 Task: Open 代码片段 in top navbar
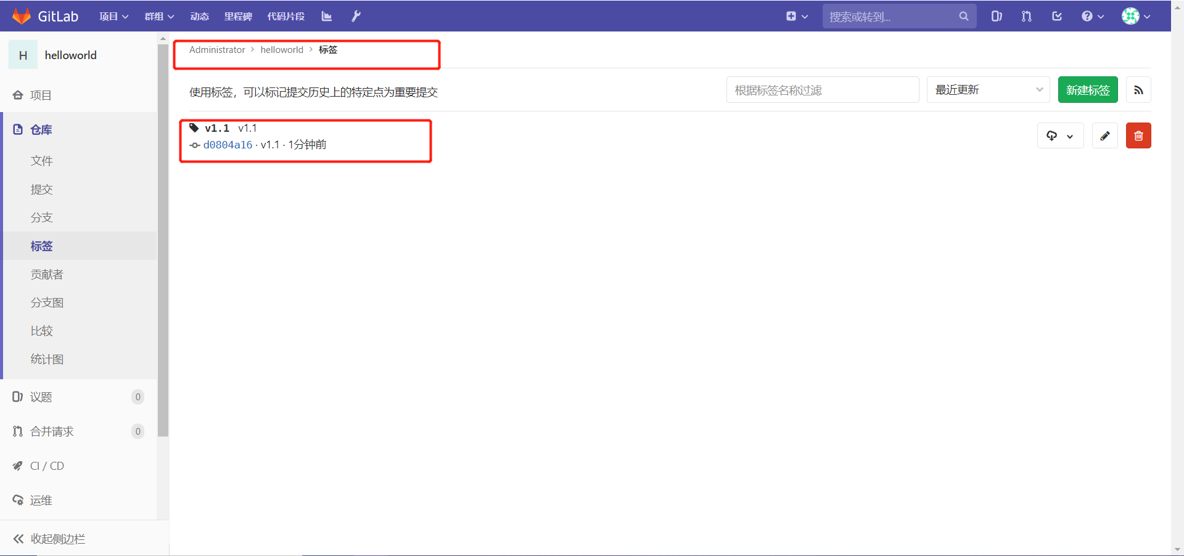click(286, 17)
